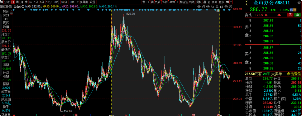Viewport: 302px width, 116px height.
Task: Click the 事件 events button
Action: (x=172, y=2)
